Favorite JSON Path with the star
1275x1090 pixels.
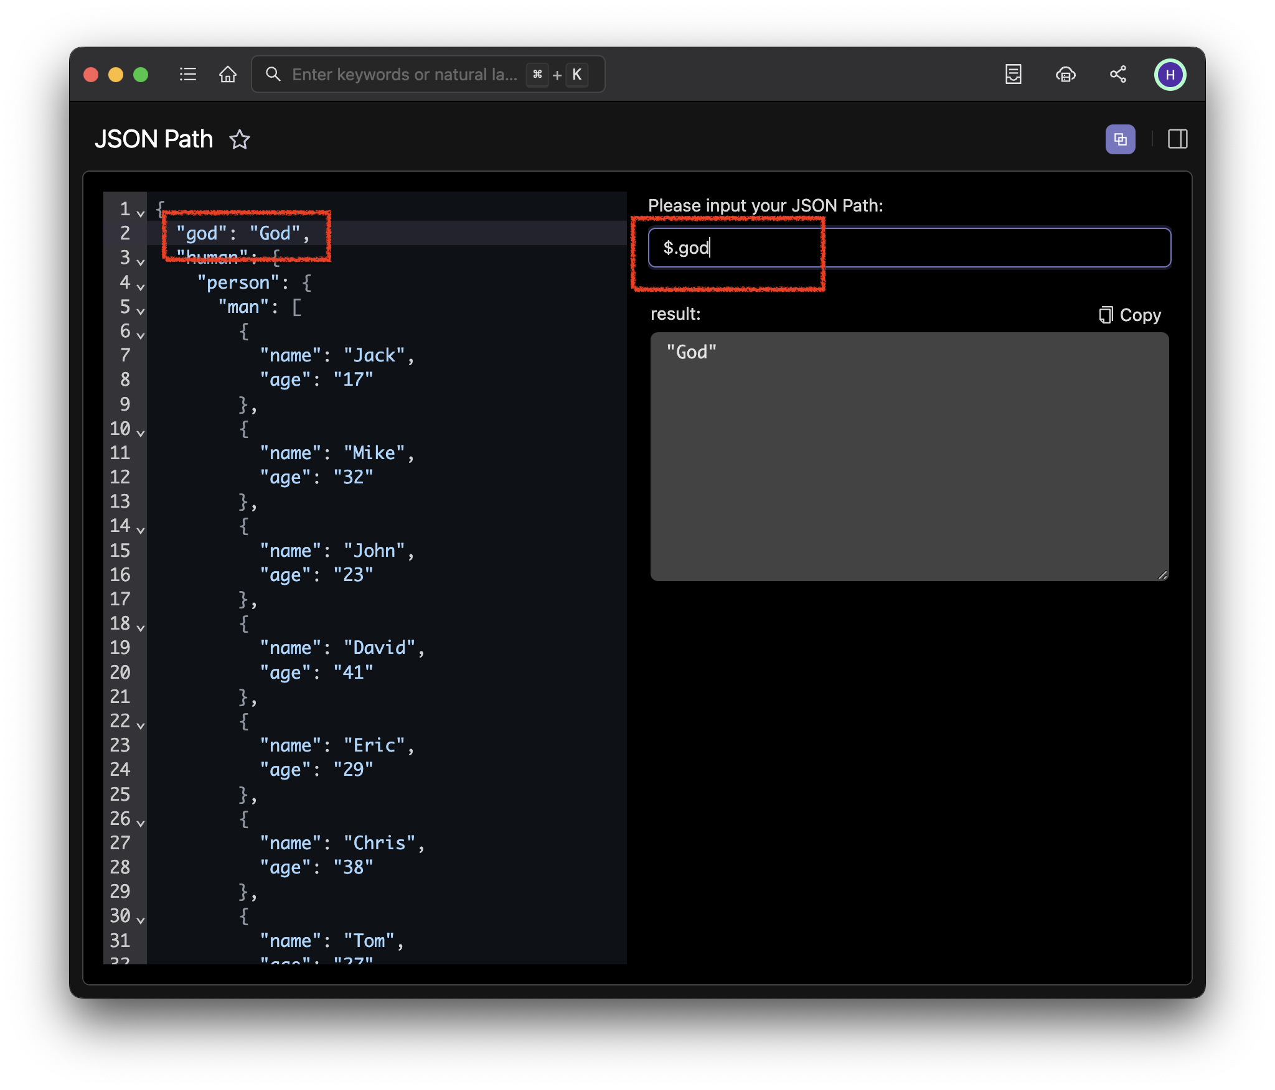point(240,139)
